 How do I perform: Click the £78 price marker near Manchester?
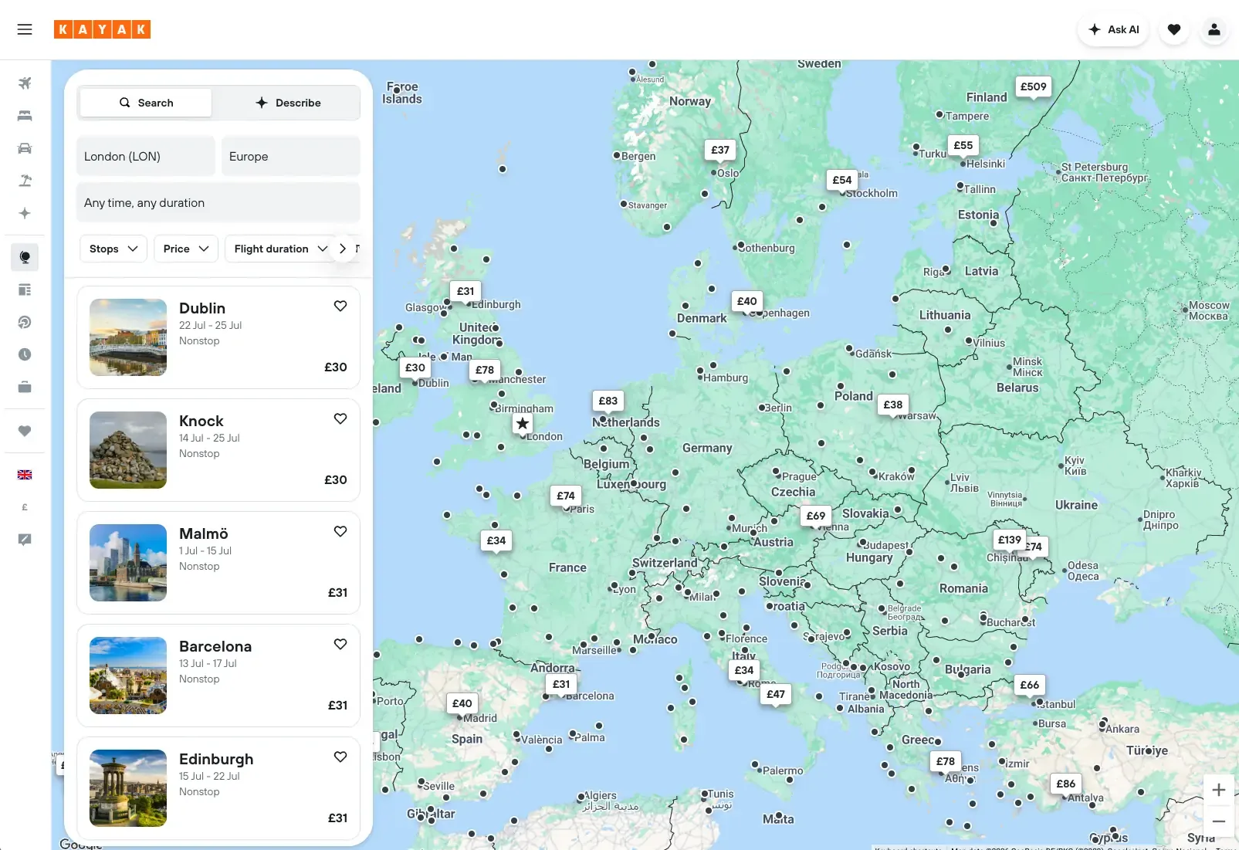pos(485,370)
